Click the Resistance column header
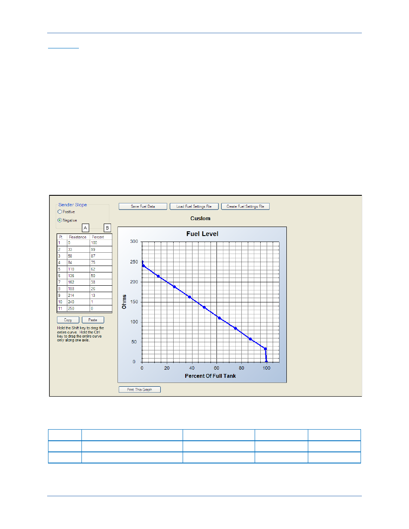The height and width of the screenshot is (529, 409). pyautogui.click(x=78, y=237)
